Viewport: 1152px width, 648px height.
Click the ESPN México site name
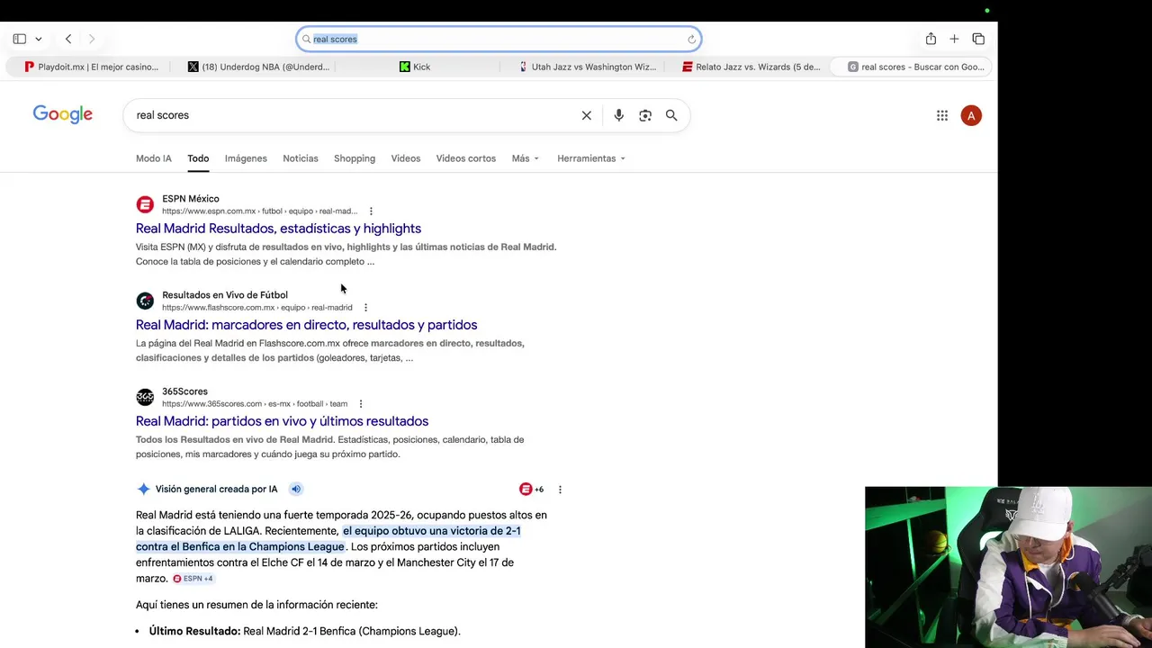[x=191, y=199]
